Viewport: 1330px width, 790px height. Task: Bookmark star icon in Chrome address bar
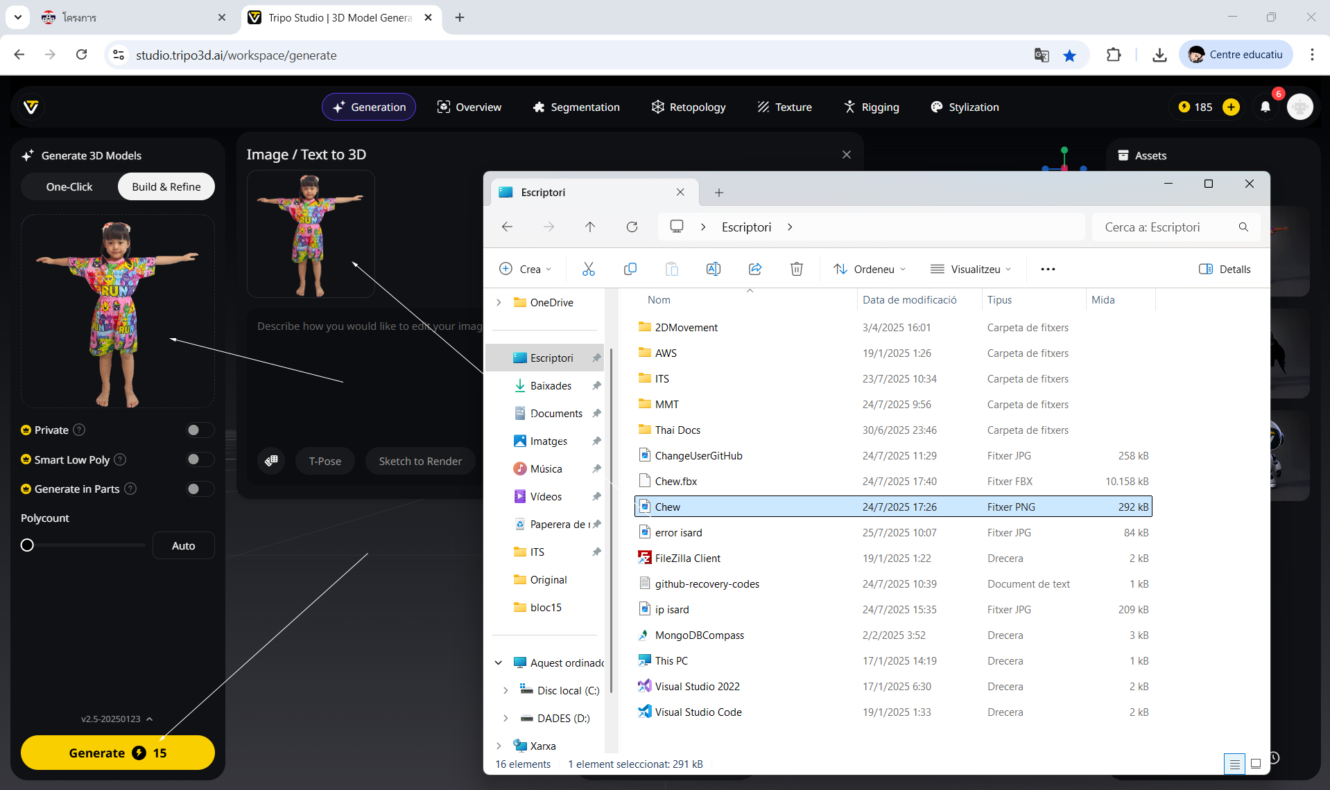pyautogui.click(x=1069, y=55)
